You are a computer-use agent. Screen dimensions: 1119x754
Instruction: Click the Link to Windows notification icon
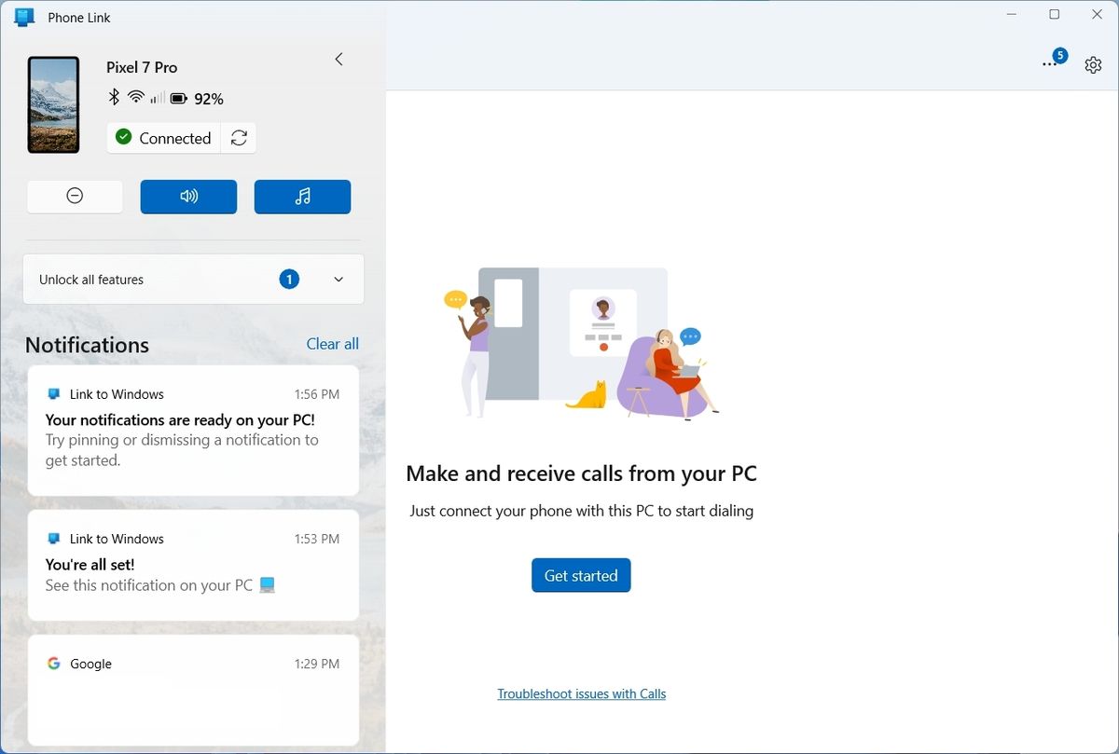coord(53,394)
